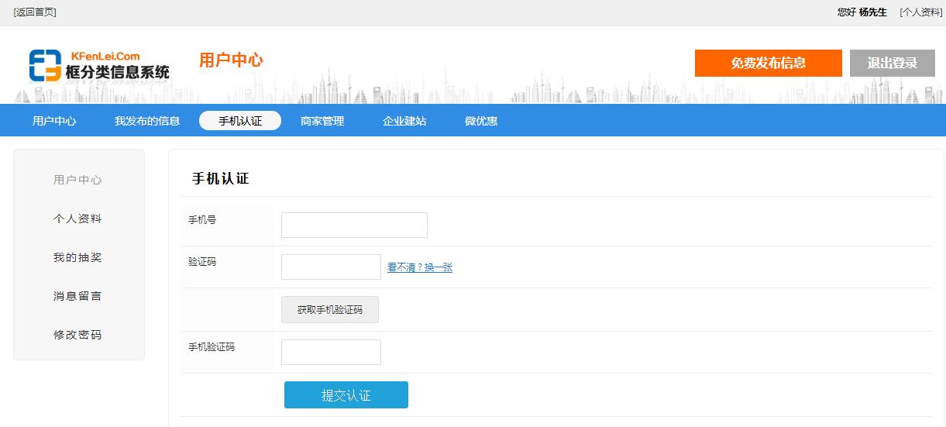Open the 我发布的信息 navigation tab
The width and height of the screenshot is (946, 427).
[147, 121]
